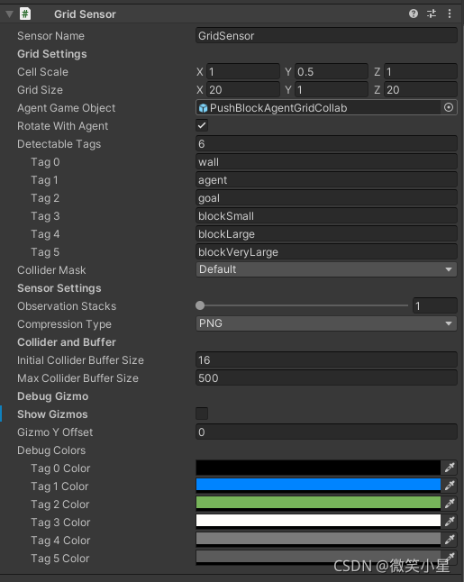Screen dimensions: 464x582
Task: Open the blue Tag 1 Color swatch
Action: coord(318,485)
